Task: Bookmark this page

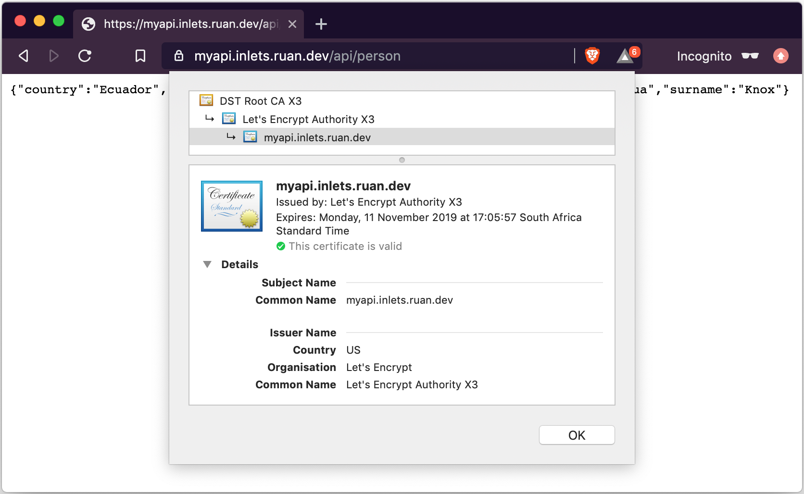Action: click(140, 56)
